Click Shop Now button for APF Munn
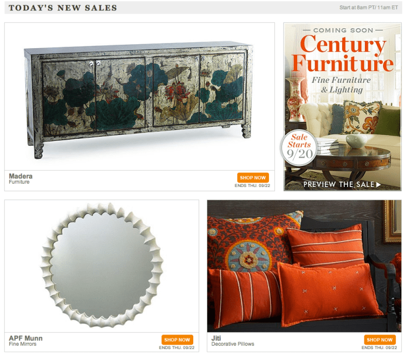 click(177, 340)
